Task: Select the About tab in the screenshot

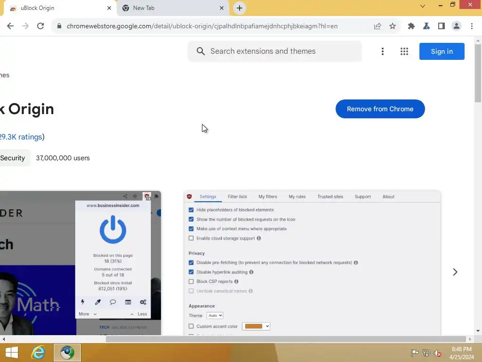Action: coord(388,197)
